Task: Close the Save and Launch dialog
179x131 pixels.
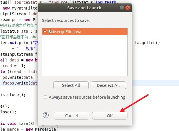Action: [128, 8]
